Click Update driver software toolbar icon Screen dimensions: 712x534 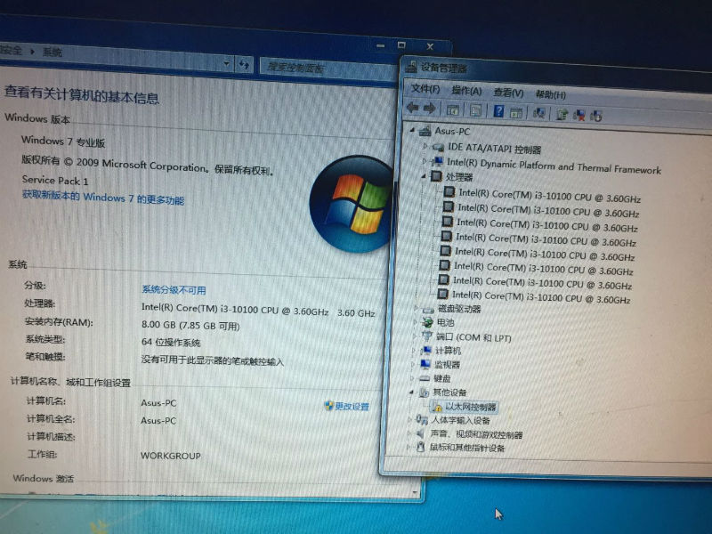click(562, 114)
